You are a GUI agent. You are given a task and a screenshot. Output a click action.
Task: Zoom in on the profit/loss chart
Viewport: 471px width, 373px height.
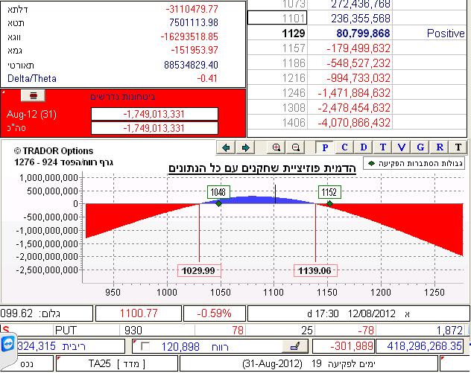277,147
